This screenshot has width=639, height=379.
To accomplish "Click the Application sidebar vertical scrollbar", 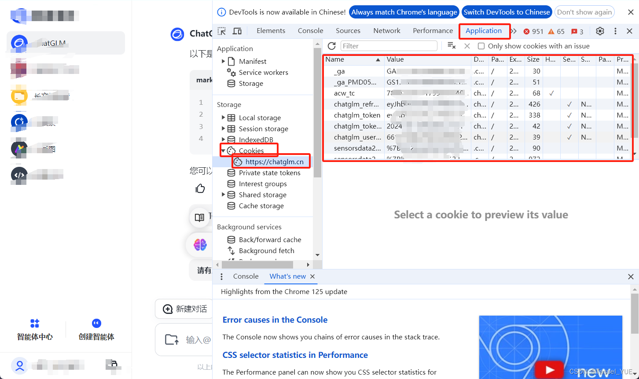I will (318, 112).
